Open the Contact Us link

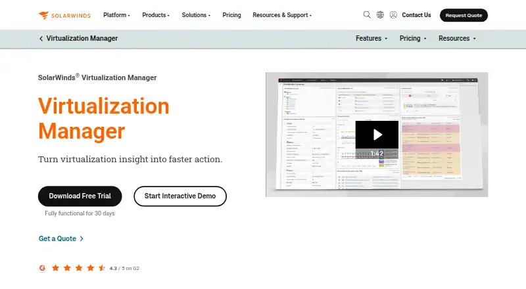(x=416, y=15)
